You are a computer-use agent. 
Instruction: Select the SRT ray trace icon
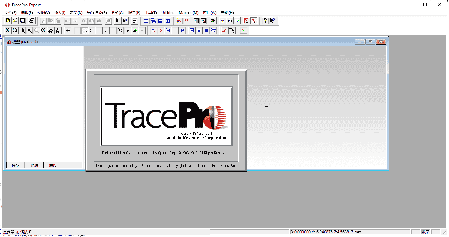[x=246, y=21]
